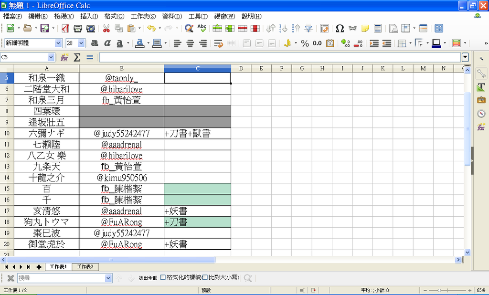
Task: Insert special character with Omega icon
Action: tap(340, 29)
